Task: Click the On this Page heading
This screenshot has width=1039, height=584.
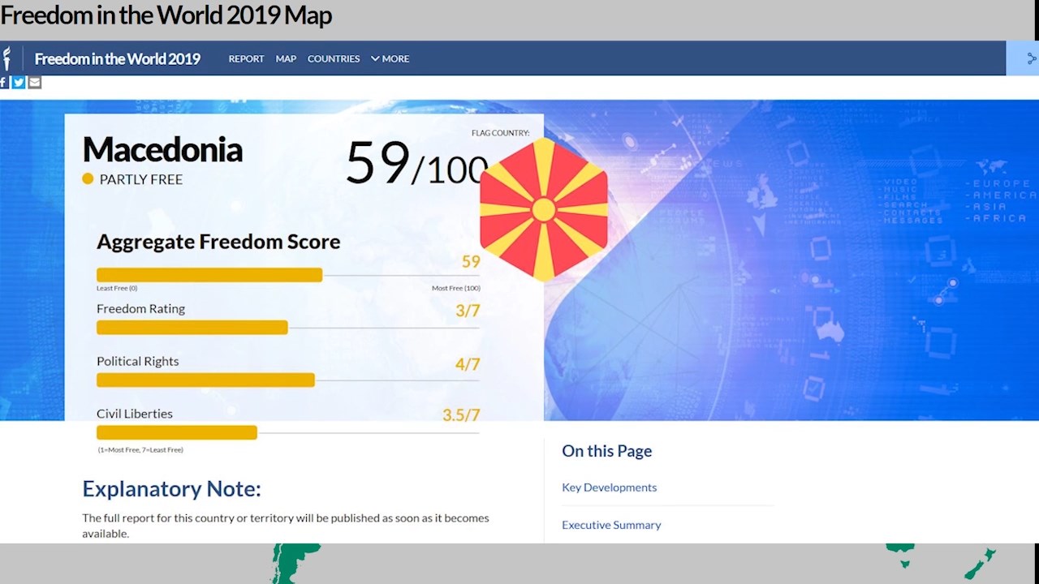Action: (x=606, y=451)
